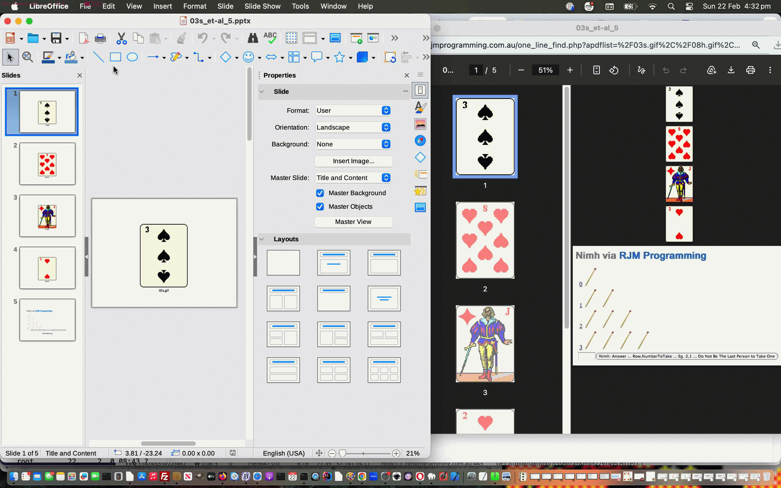Viewport: 781px width, 488px height.
Task: Click the Master View button
Action: tap(353, 222)
